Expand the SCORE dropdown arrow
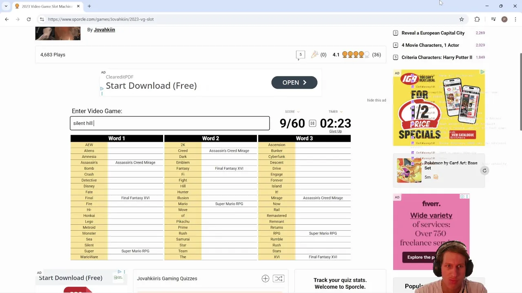Viewport: 522px width, 293px height. click(x=298, y=112)
